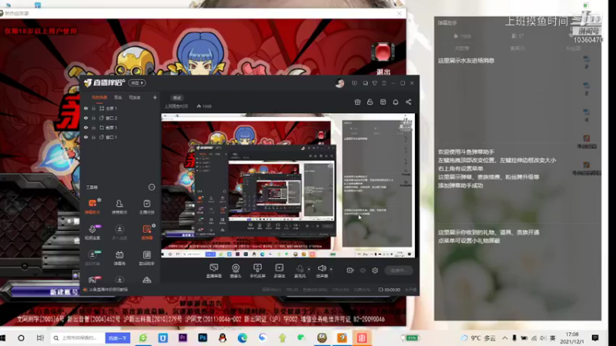This screenshot has height=346, width=616.
Task: Click the 弹幕助手 panel title on the right
Action: pyautogui.click(x=448, y=23)
